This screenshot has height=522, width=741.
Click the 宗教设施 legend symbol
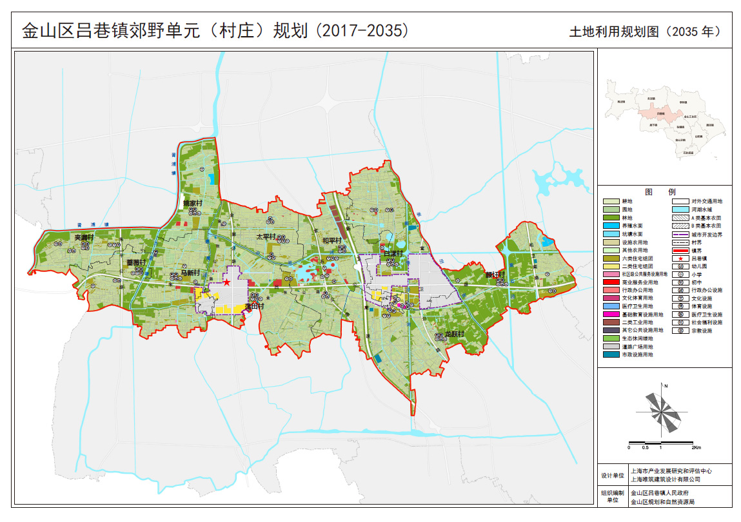click(x=680, y=331)
